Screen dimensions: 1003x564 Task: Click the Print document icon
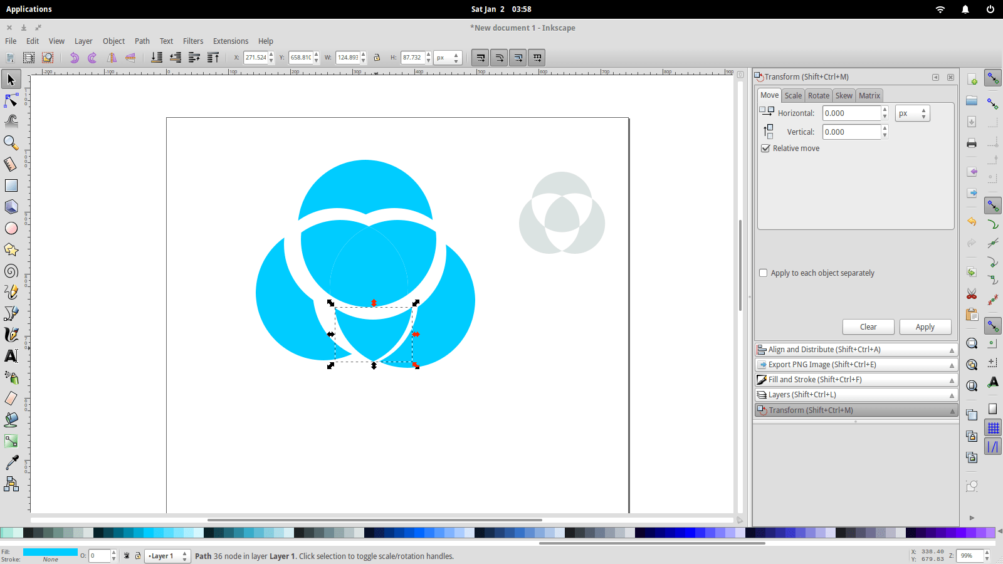[972, 143]
